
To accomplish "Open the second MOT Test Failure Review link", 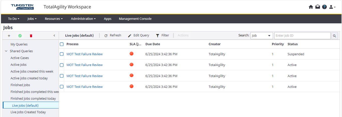I will (84, 65).
